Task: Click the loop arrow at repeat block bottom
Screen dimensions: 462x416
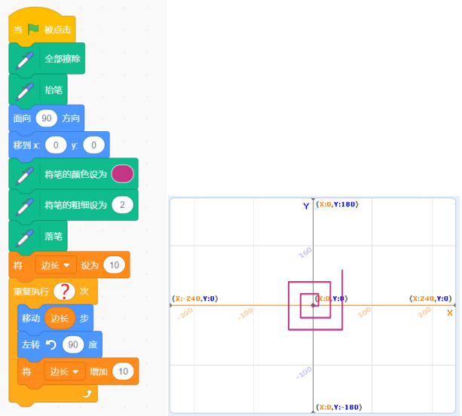Action: pos(87,393)
